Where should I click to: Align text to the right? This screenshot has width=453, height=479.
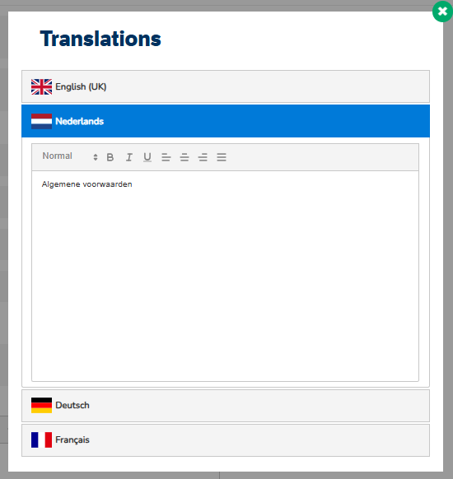pos(203,157)
